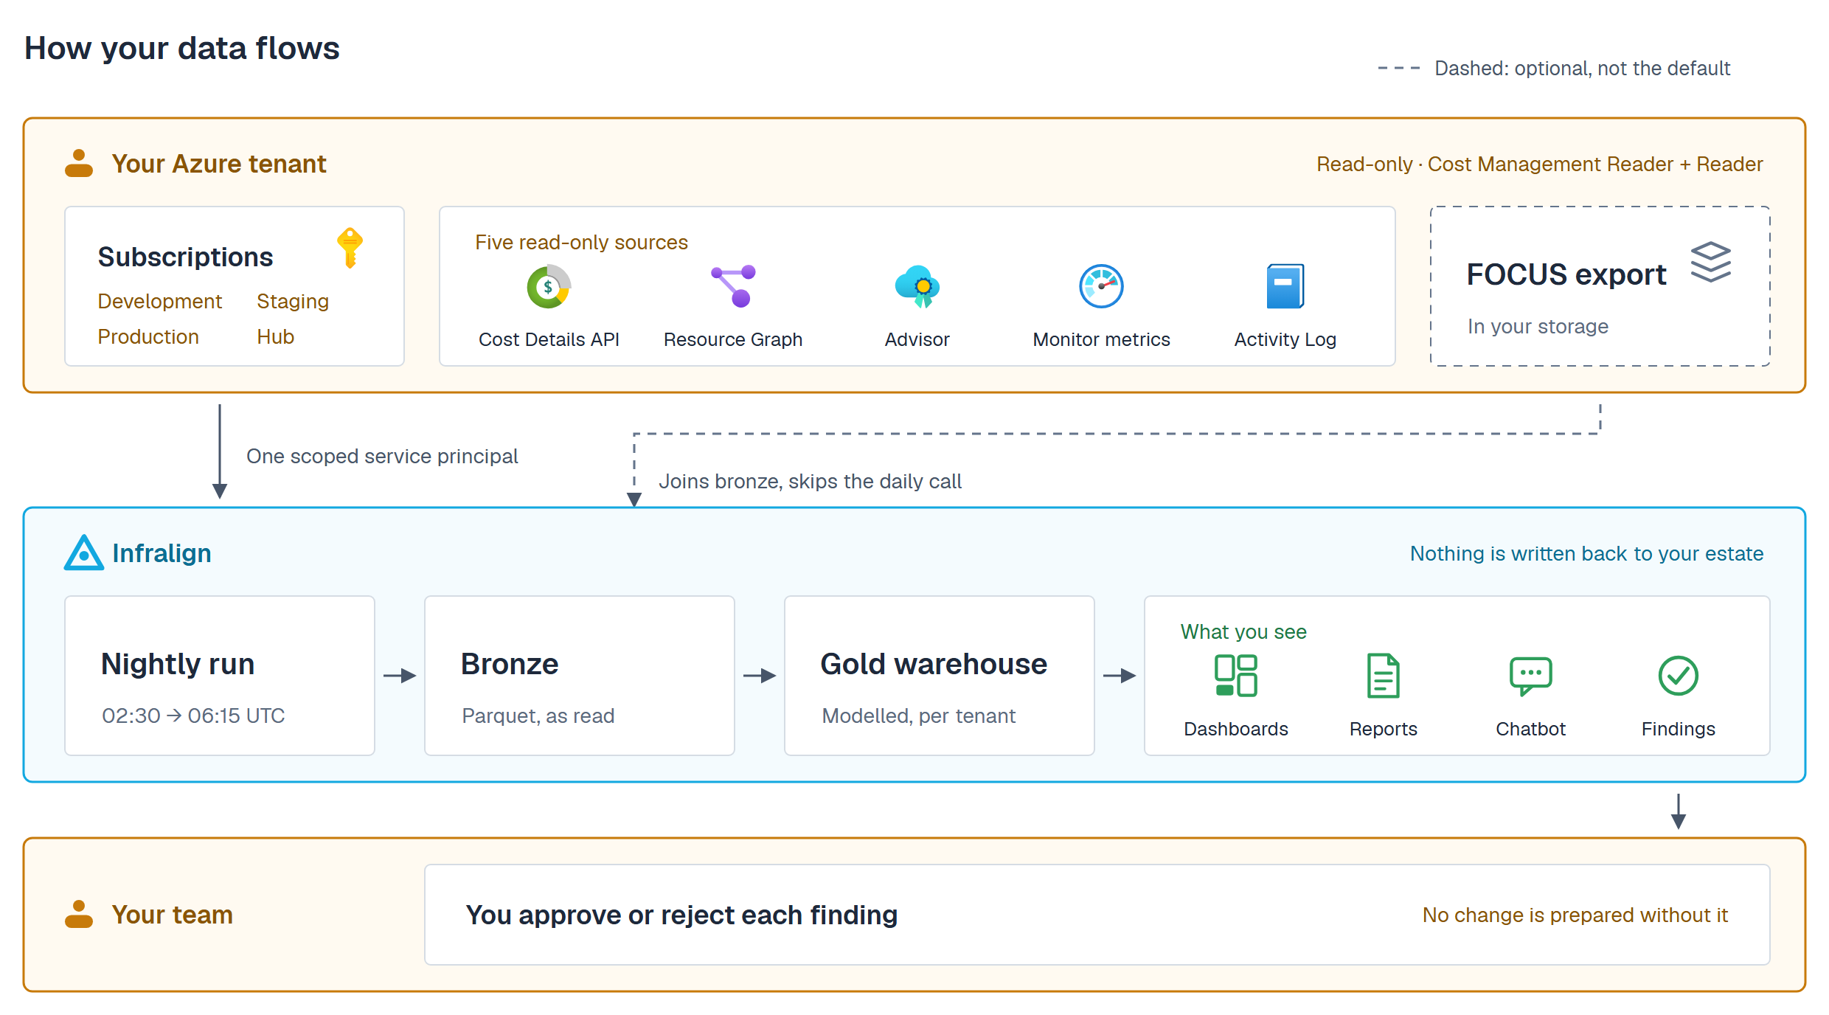Click the Chatbot label

(x=1531, y=729)
